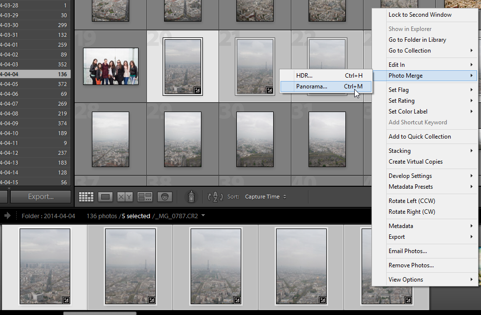Select the photo thumbnail in grid cell 30
Screen dimensions: 481x315
click(255, 139)
